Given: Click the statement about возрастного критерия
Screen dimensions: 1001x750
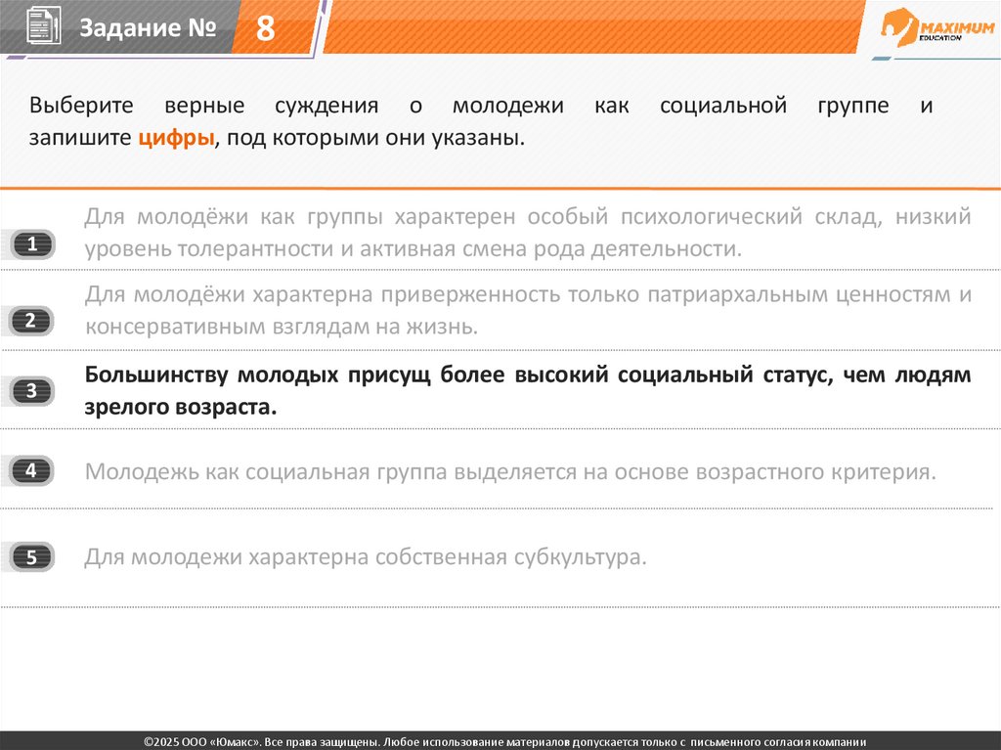Looking at the screenshot, I should click(510, 472).
